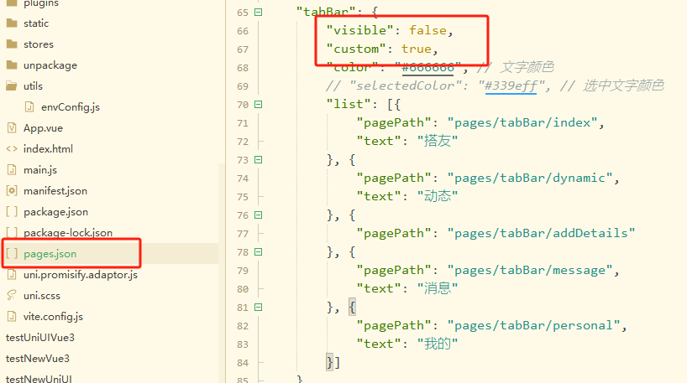
Task: Click the static folder icon
Action: pyautogui.click(x=12, y=23)
